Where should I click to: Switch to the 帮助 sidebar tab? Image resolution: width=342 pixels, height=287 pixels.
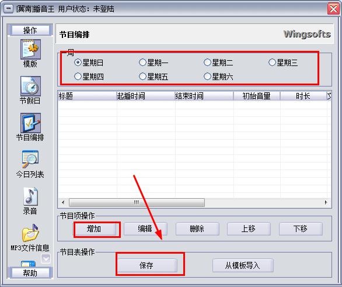30,273
